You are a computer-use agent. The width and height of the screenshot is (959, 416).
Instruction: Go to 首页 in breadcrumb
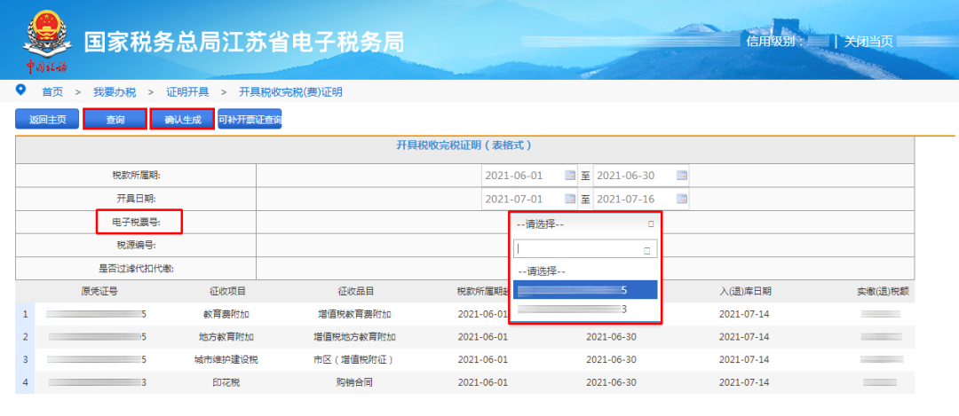point(52,92)
